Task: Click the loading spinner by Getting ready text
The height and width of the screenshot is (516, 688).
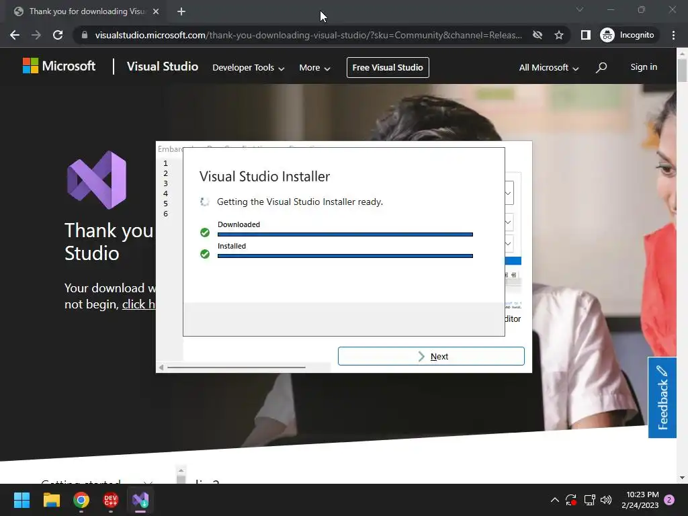Action: click(x=204, y=202)
